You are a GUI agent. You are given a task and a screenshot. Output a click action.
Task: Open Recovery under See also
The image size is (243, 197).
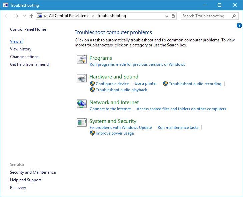(x=18, y=188)
